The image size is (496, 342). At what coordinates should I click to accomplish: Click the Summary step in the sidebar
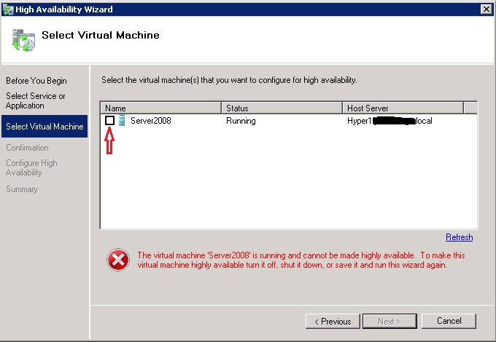(22, 189)
